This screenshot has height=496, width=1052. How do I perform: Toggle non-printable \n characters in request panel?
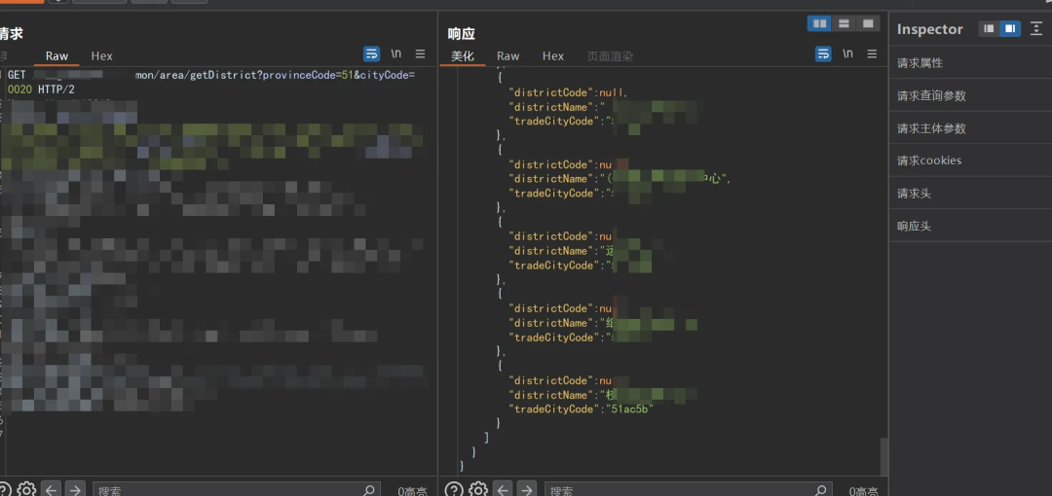[x=396, y=53]
